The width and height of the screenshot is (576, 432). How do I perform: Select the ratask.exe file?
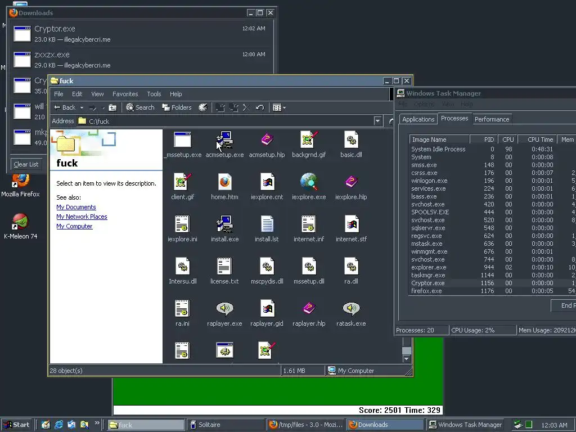(x=351, y=314)
